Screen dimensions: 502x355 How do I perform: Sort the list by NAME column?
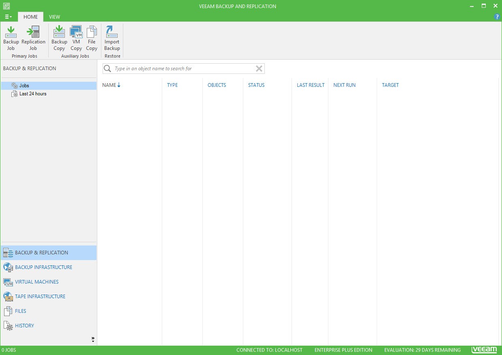[109, 85]
